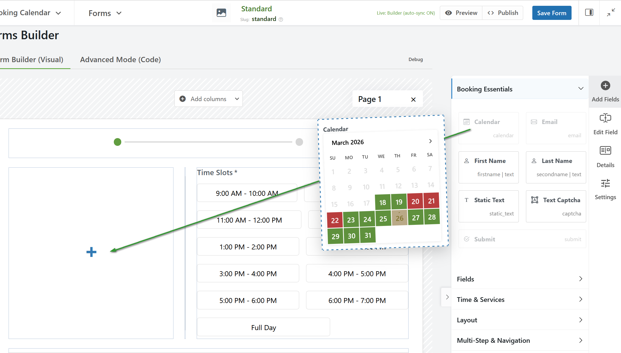
Task: Toggle the side panel layout icon
Action: (589, 12)
